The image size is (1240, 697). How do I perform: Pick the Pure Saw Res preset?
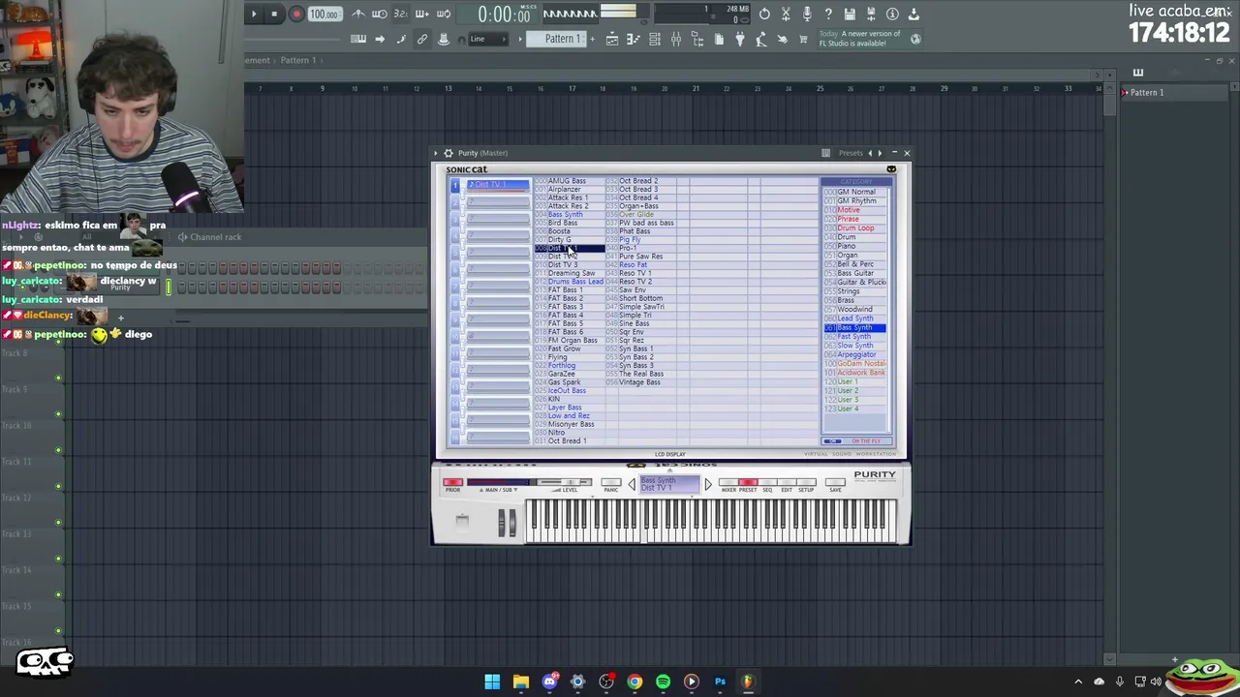(641, 257)
